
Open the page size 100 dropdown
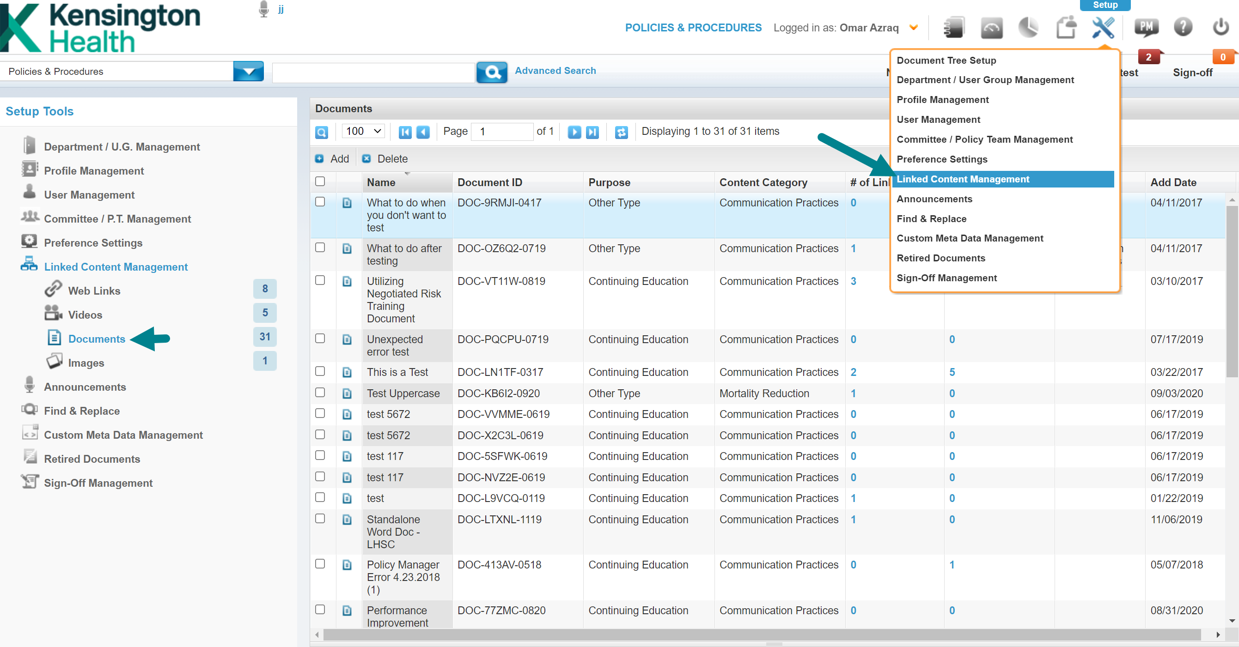363,131
